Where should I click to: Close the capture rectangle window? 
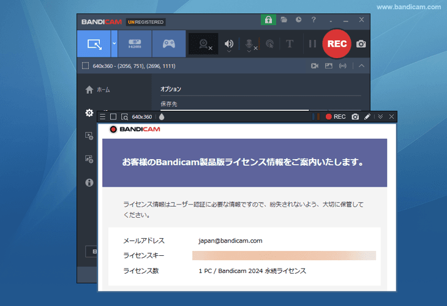point(391,116)
